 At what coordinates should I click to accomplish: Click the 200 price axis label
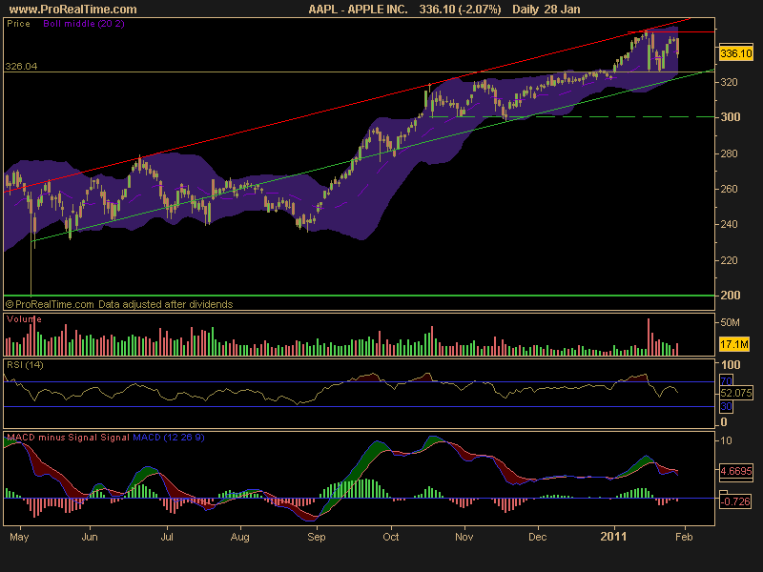(730, 296)
